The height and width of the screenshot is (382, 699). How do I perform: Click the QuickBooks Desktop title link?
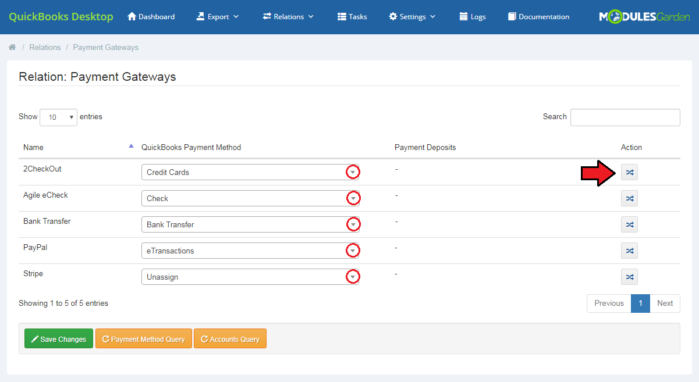click(x=61, y=16)
